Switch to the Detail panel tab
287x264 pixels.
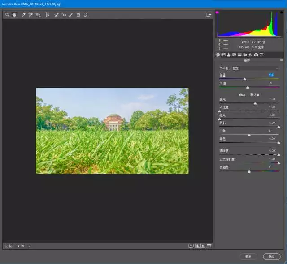click(229, 55)
